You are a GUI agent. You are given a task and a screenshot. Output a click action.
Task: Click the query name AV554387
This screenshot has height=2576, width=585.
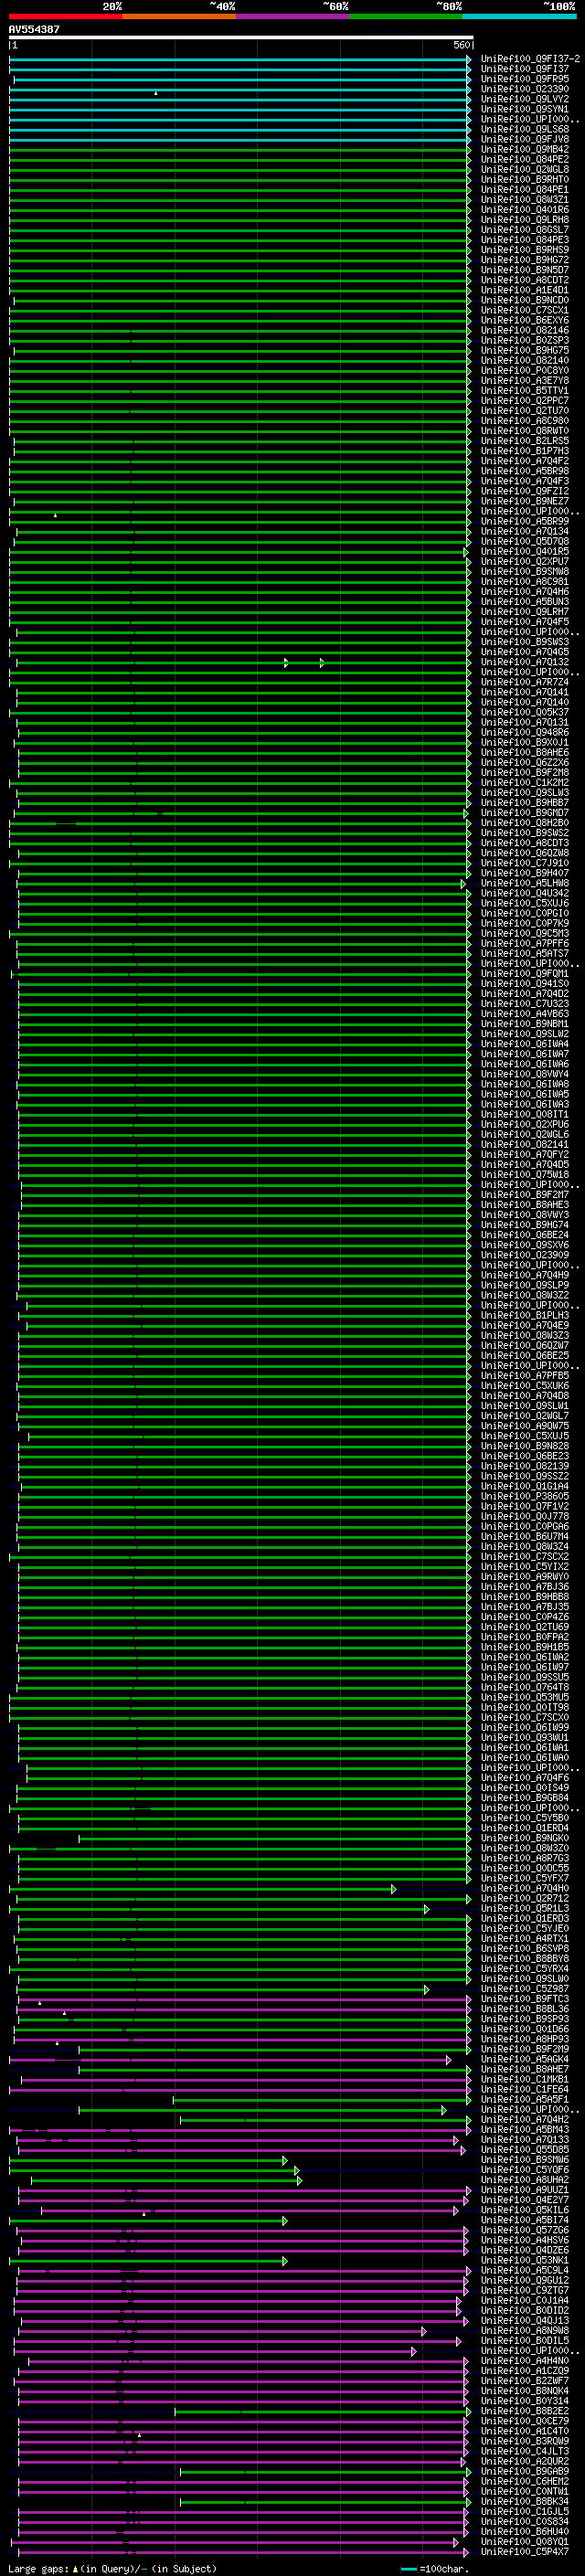click(x=34, y=29)
